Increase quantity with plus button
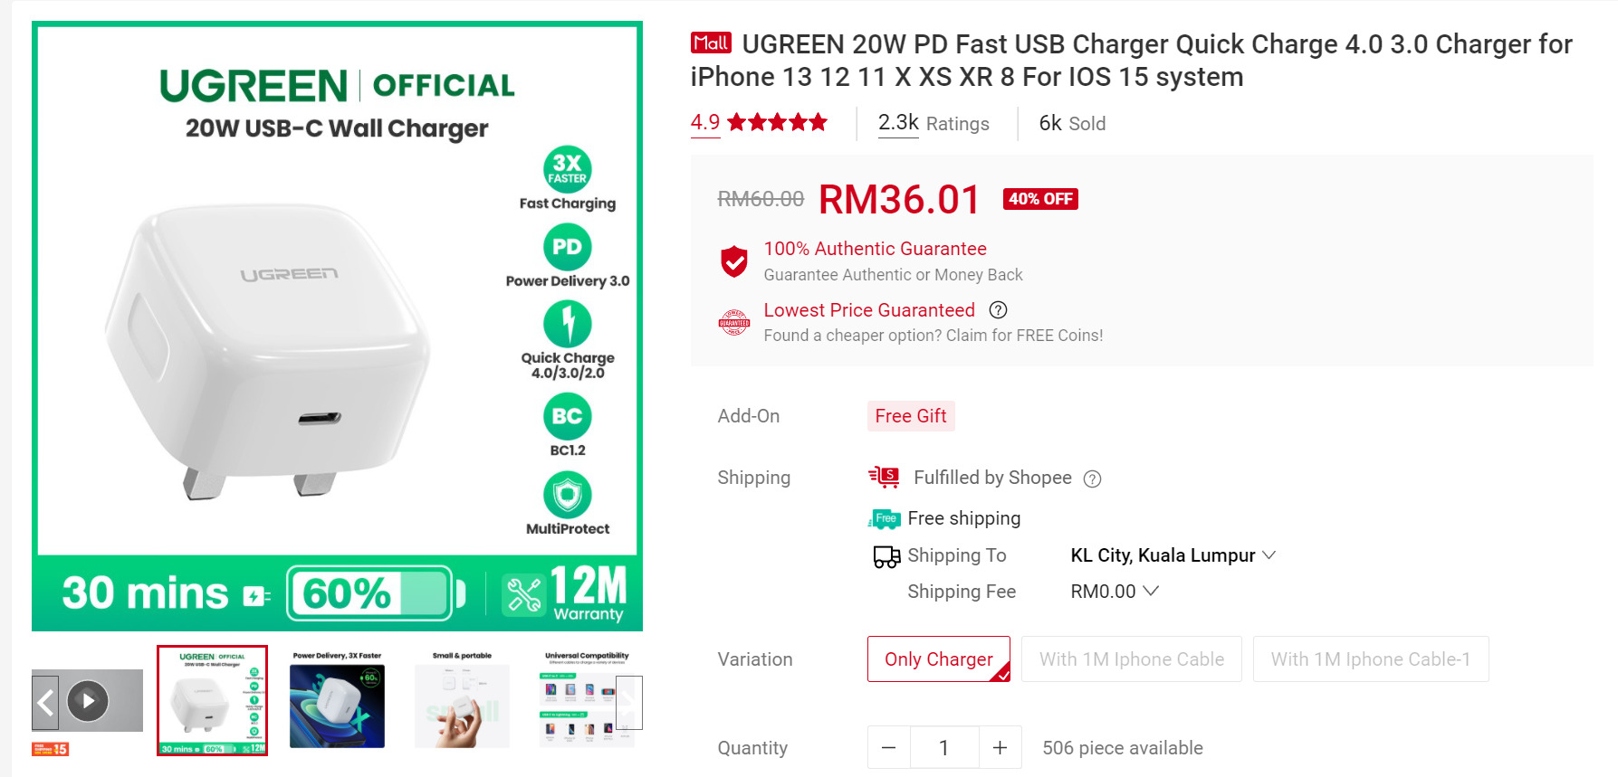The width and height of the screenshot is (1618, 777). (x=1000, y=747)
